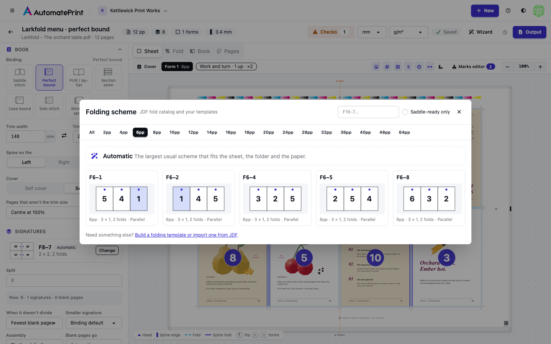The height and width of the screenshot is (344, 551).
Task: Open the user avatar menu
Action: point(539,11)
